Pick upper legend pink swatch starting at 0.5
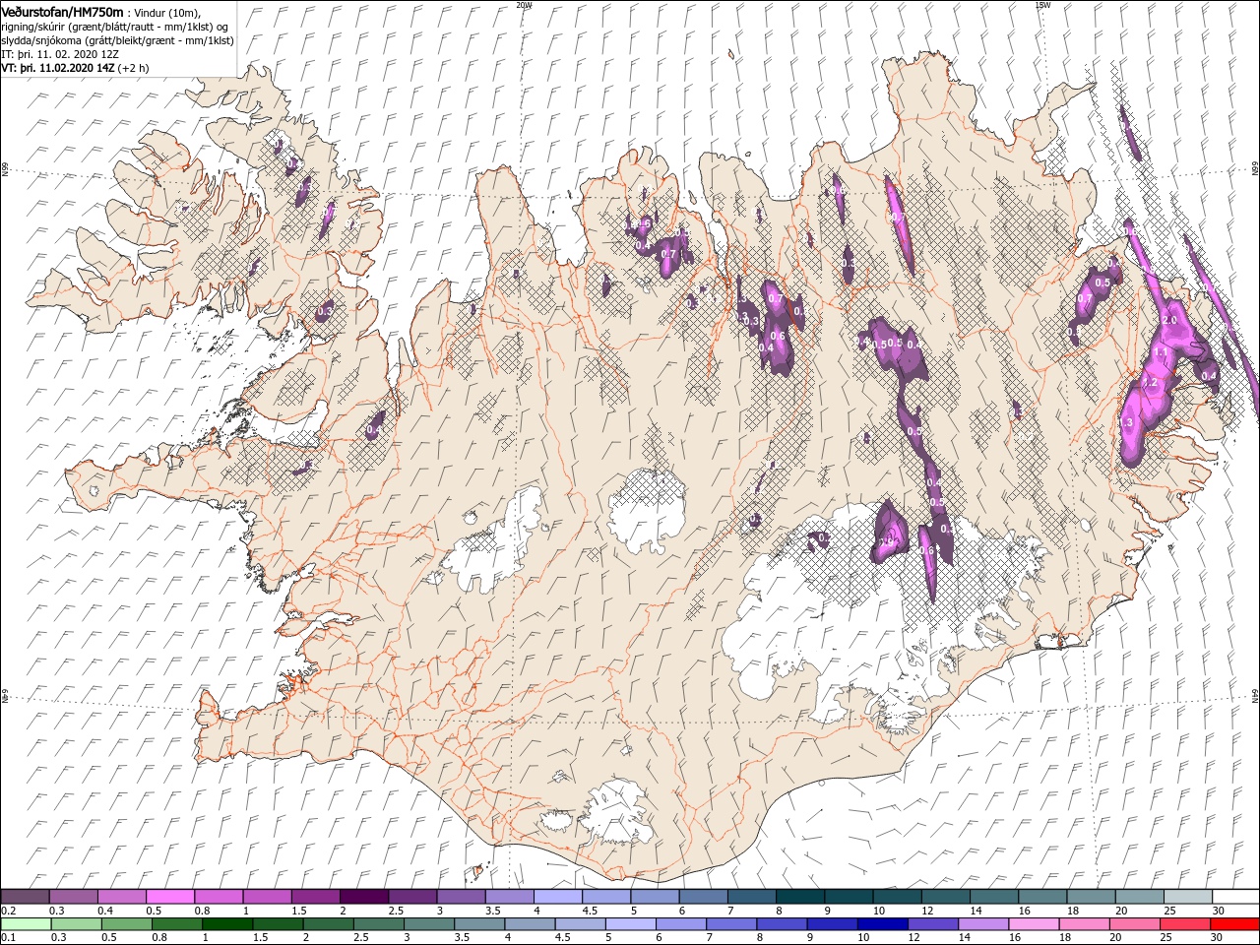Image resolution: width=1260 pixels, height=945 pixels. (x=170, y=897)
